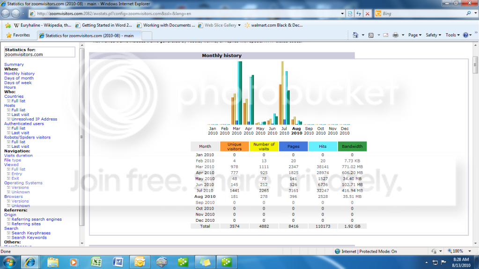The width and height of the screenshot is (479, 269).
Task: Open Authenticated users link
Action: (x=24, y=124)
